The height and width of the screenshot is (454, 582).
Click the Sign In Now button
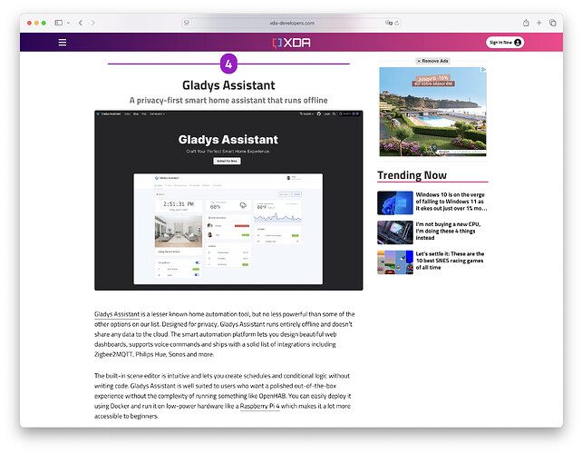(x=505, y=42)
